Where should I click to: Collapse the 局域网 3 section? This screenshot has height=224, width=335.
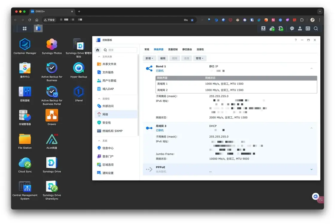click(311, 128)
